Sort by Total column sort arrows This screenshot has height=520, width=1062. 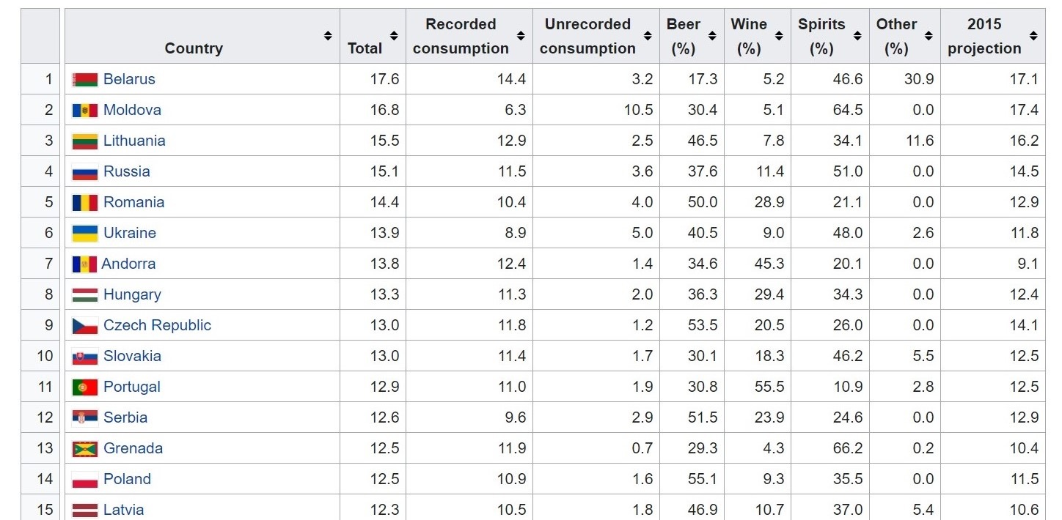point(394,36)
